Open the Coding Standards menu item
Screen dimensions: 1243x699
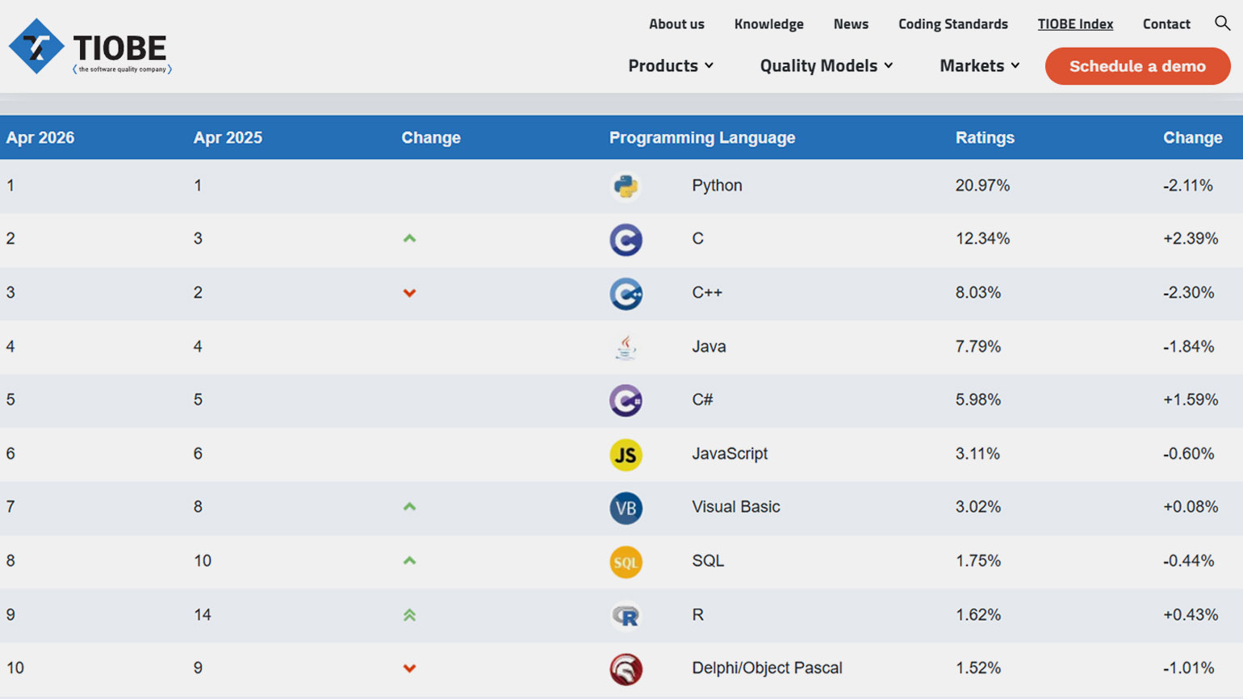pos(952,24)
